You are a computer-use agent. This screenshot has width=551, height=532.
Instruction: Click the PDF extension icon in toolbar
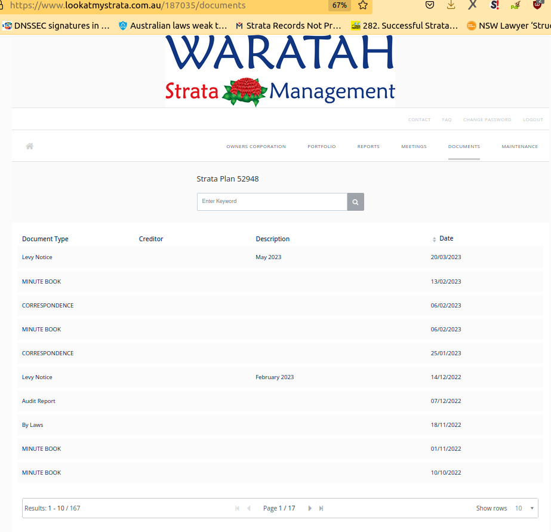pyautogui.click(x=516, y=5)
